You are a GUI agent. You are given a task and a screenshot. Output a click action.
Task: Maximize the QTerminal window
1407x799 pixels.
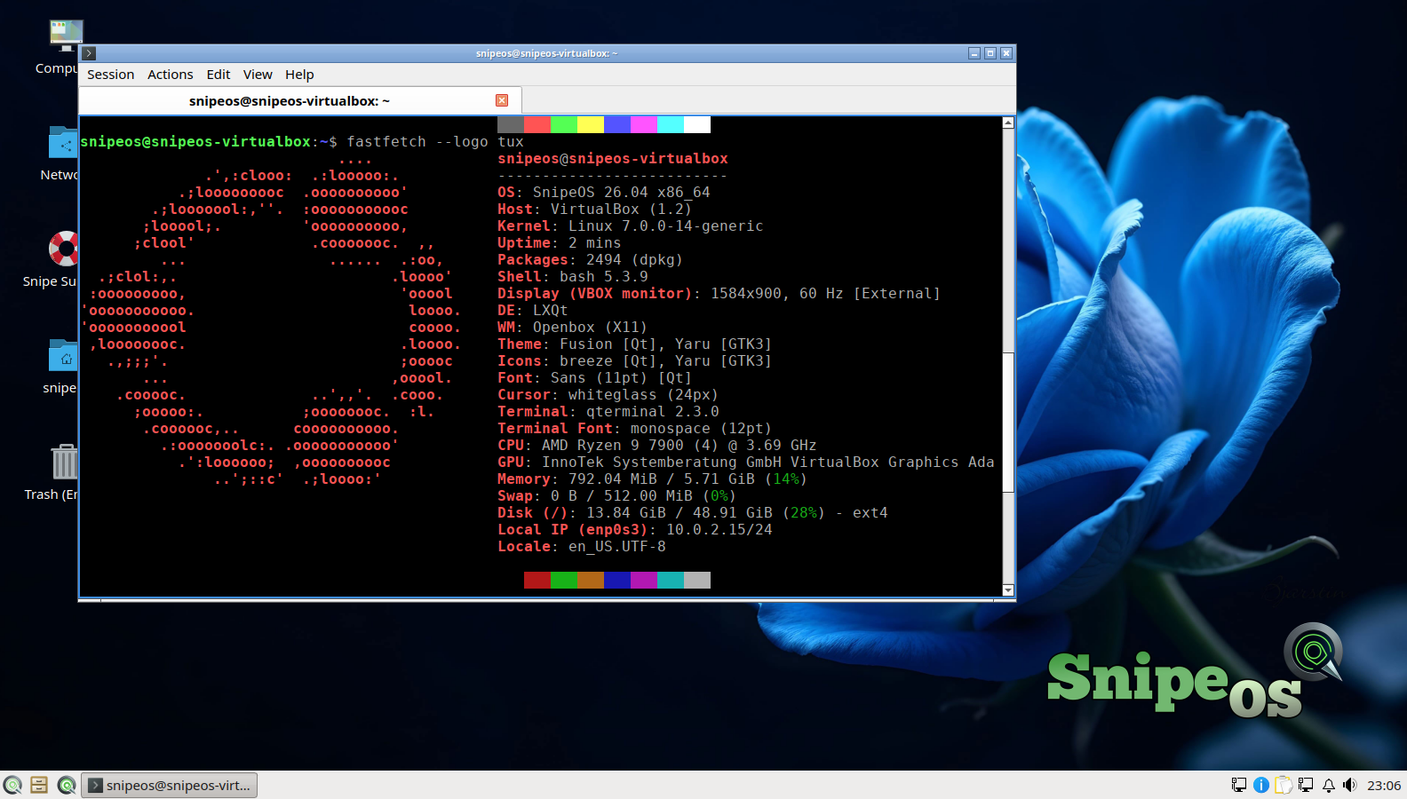click(x=990, y=53)
